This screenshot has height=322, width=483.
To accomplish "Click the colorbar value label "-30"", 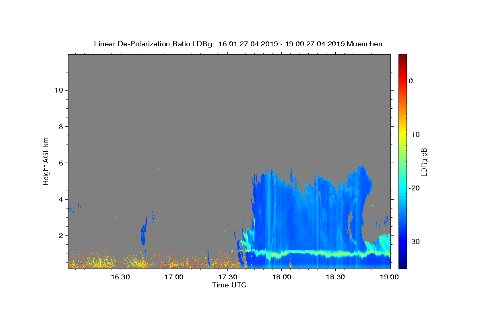I will point(415,242).
